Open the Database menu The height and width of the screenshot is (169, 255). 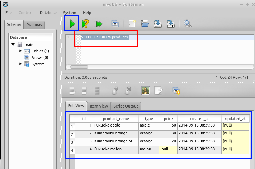tap(48, 13)
